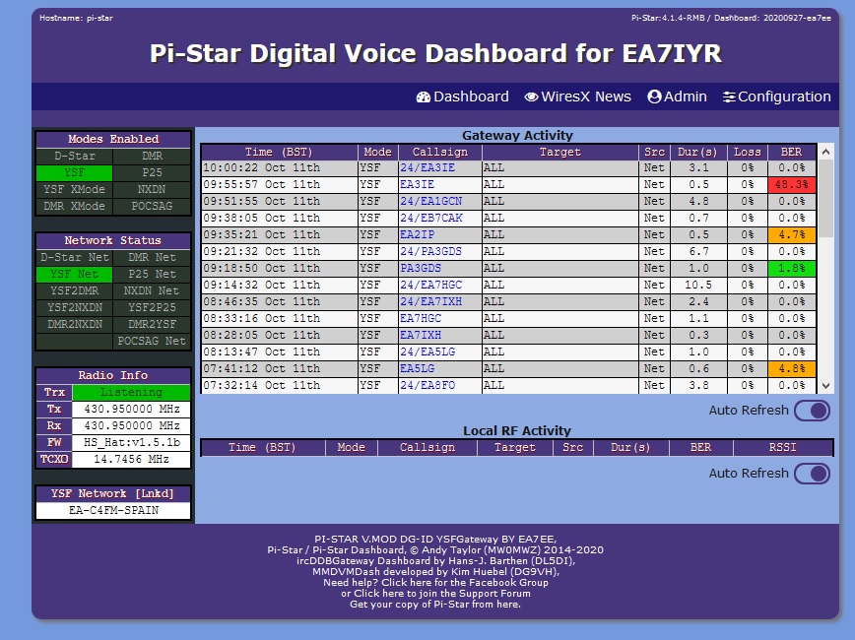Click the Rx frequency 430.950000 MHz value

131,425
